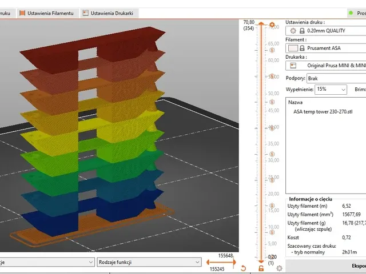This screenshot has height=274, width=366.
Task: Click the horizontal slider value 155648
Action: tap(225, 256)
